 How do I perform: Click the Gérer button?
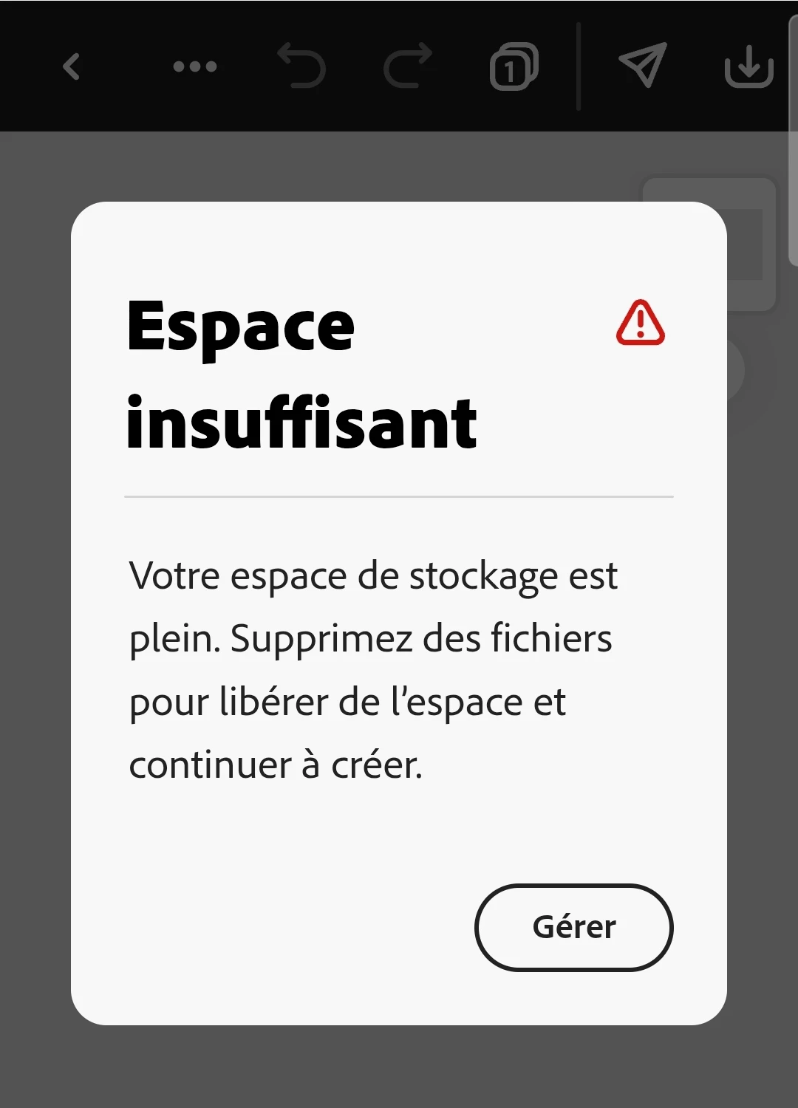574,927
